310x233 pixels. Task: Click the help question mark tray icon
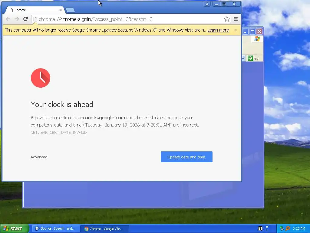pos(260,228)
